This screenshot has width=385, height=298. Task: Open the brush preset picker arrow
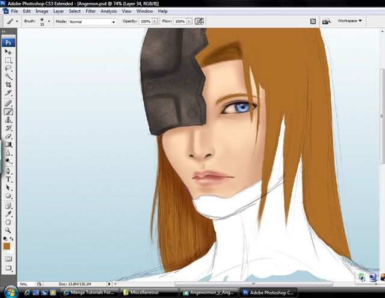49,22
